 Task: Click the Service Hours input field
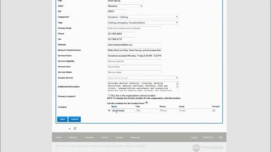click(134, 56)
